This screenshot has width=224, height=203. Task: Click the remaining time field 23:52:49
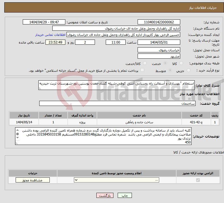point(55,42)
